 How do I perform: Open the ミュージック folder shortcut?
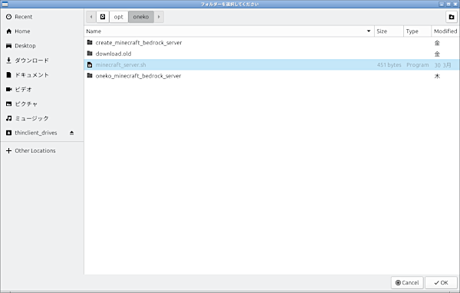click(x=42, y=118)
